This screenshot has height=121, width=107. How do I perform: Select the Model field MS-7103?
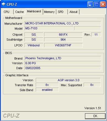pos(49,28)
